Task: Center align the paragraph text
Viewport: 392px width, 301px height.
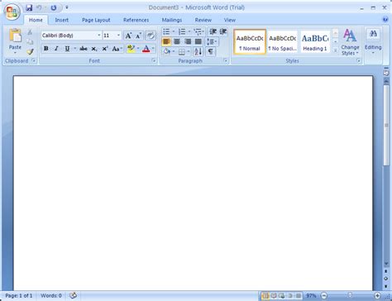Action: (x=177, y=41)
